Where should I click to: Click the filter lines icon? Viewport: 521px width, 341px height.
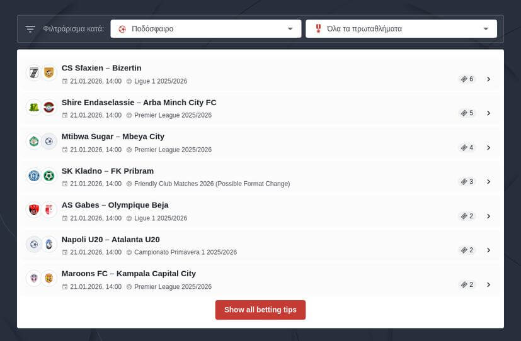coord(30,29)
